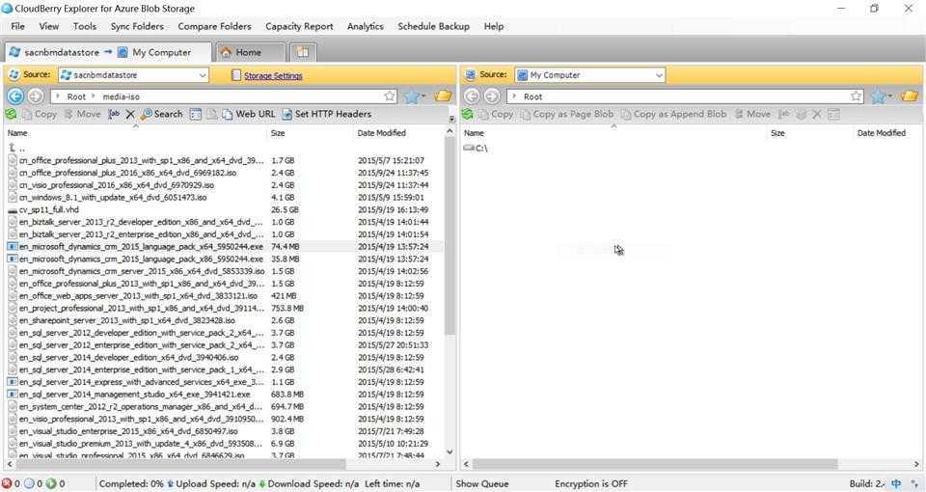Image resolution: width=926 pixels, height=492 pixels.
Task: Click the Root breadcrumb in the right path bar
Action: coord(532,96)
